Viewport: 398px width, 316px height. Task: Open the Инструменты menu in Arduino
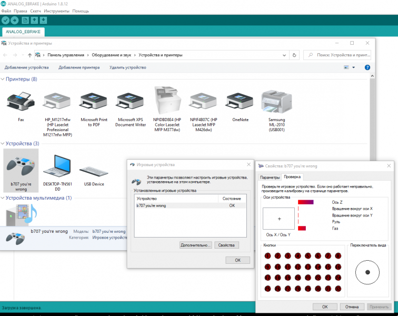tap(56, 11)
